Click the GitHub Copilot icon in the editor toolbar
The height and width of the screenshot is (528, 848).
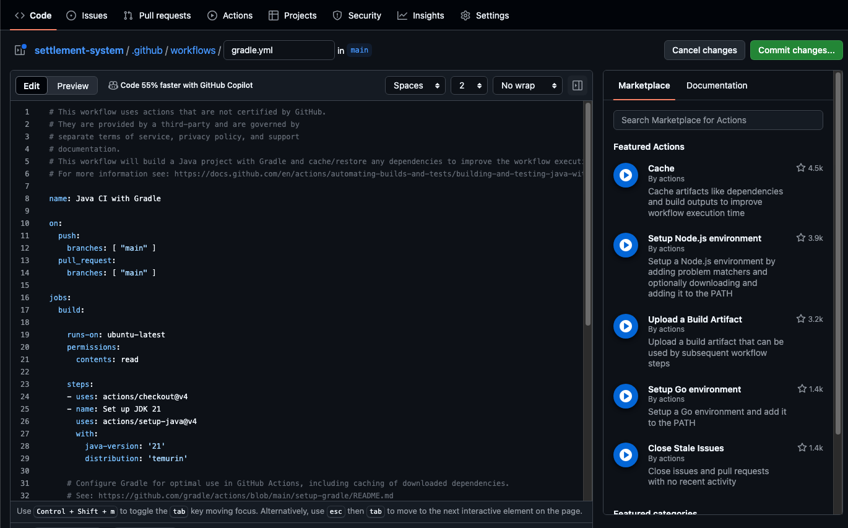[x=113, y=85]
